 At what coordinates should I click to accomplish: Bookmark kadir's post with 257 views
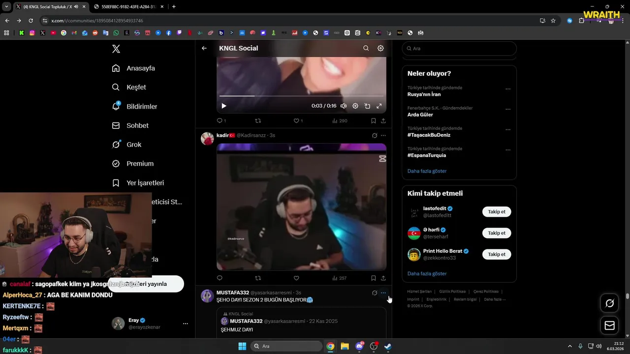[x=374, y=278]
